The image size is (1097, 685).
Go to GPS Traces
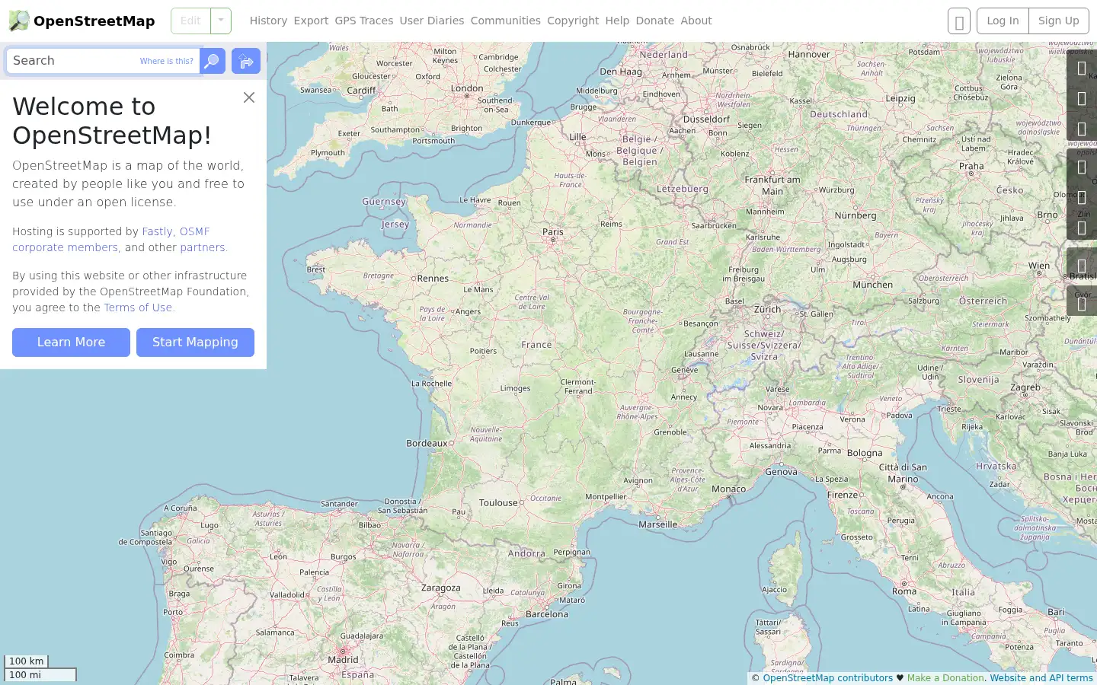pyautogui.click(x=364, y=21)
